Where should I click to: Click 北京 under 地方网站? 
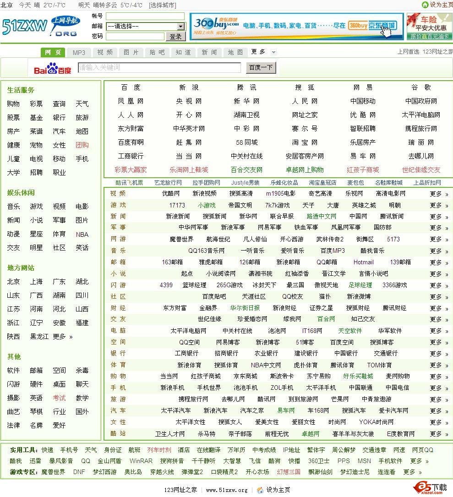coord(13,282)
